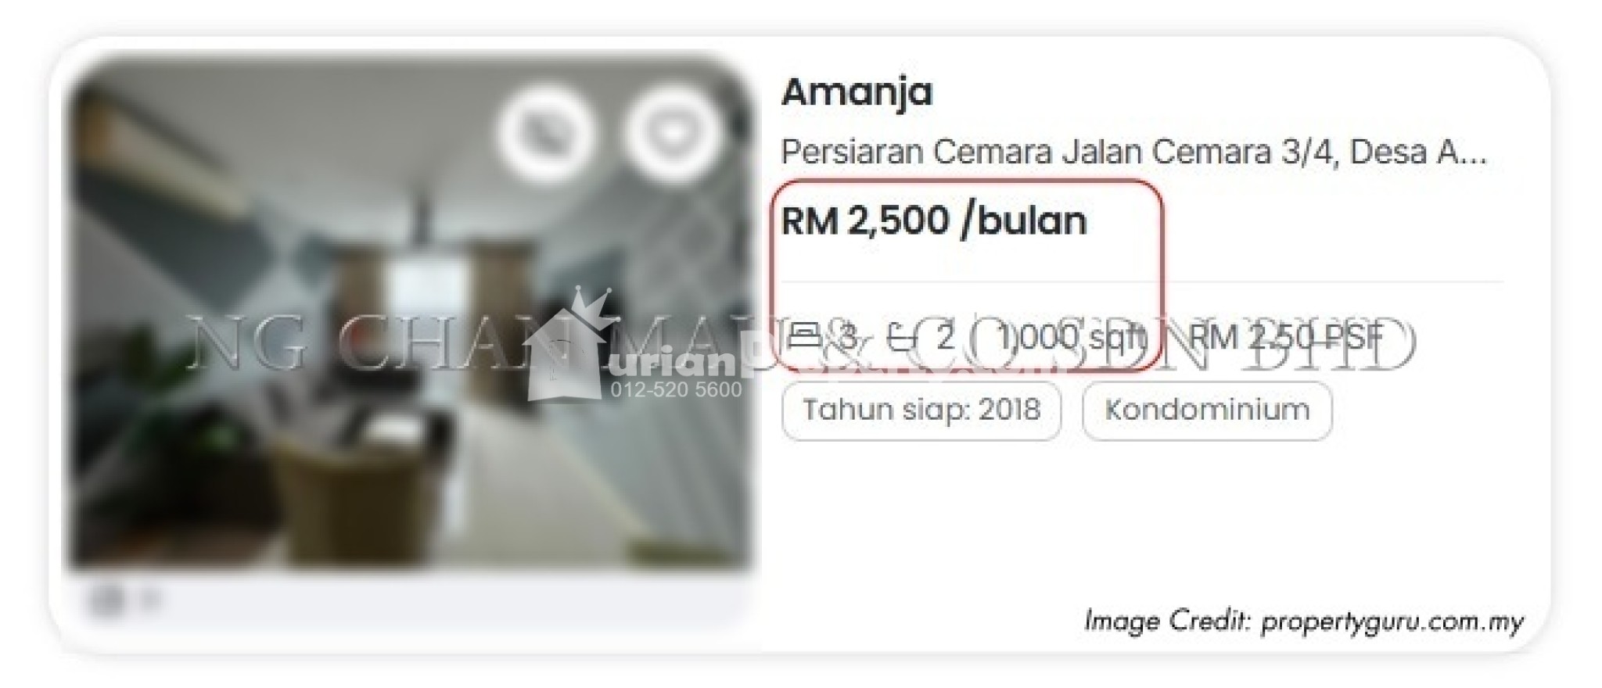Viewport: 1602px width, 688px height.
Task: Click the 1,000 sqft size label
Action: tap(1072, 338)
